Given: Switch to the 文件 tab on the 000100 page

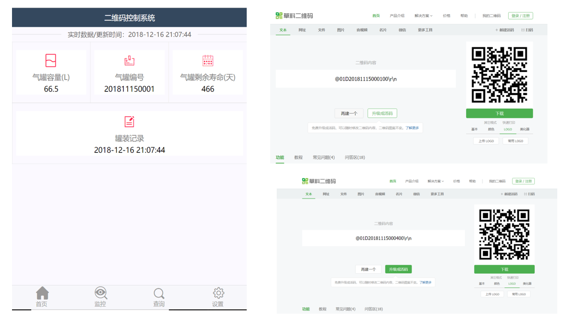Looking at the screenshot, I should 321,30.
